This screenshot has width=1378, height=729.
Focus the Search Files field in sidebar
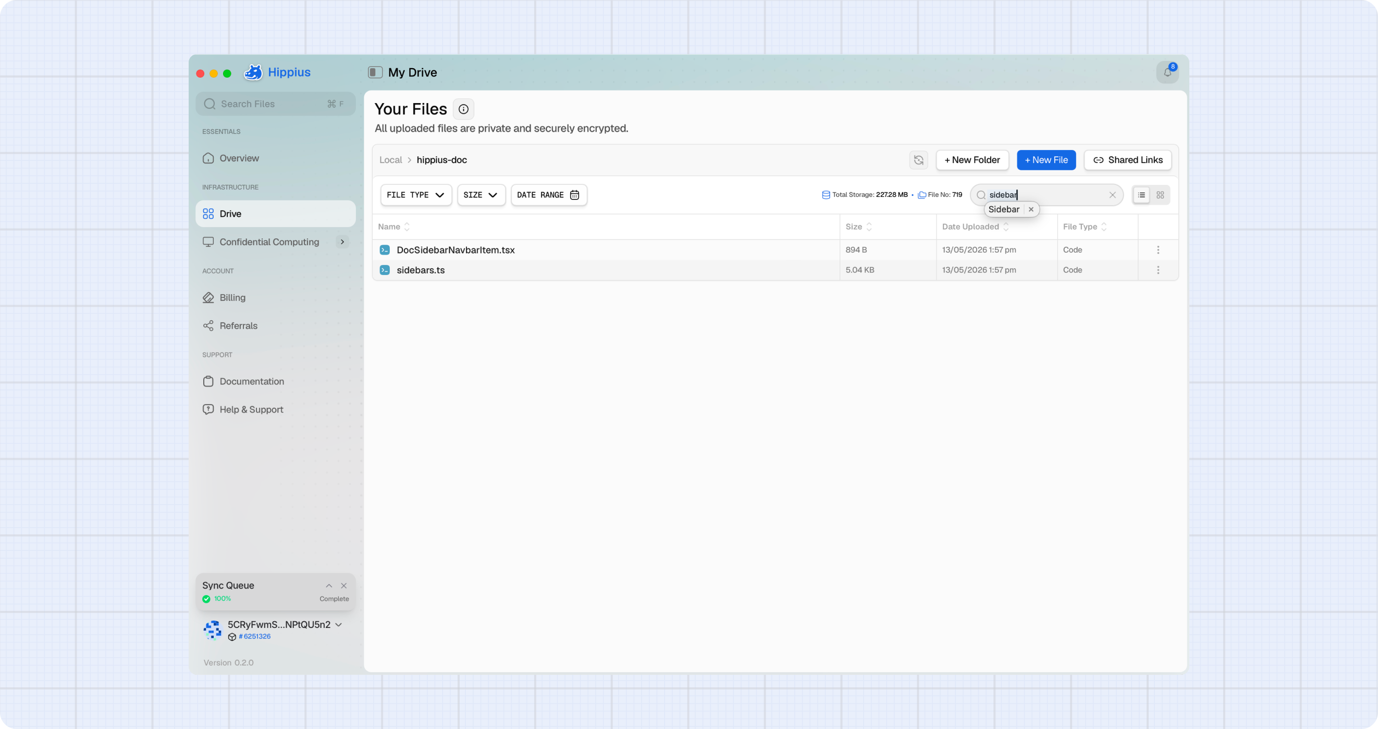point(276,104)
